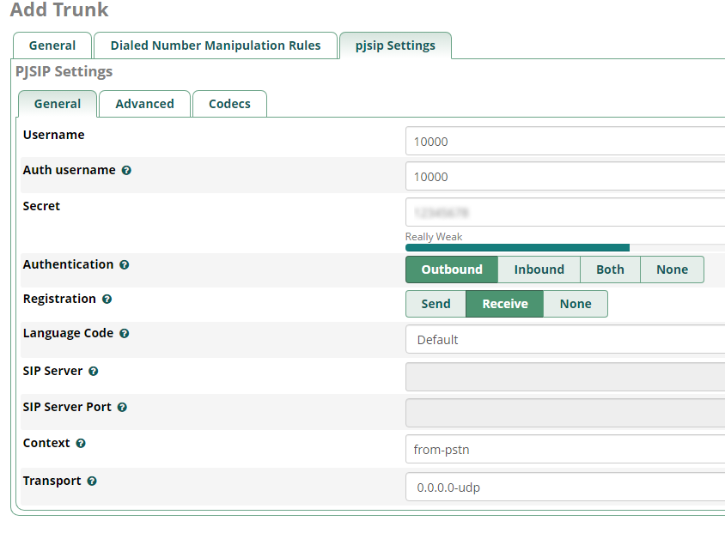Open help icon next to Language Code

124,334
